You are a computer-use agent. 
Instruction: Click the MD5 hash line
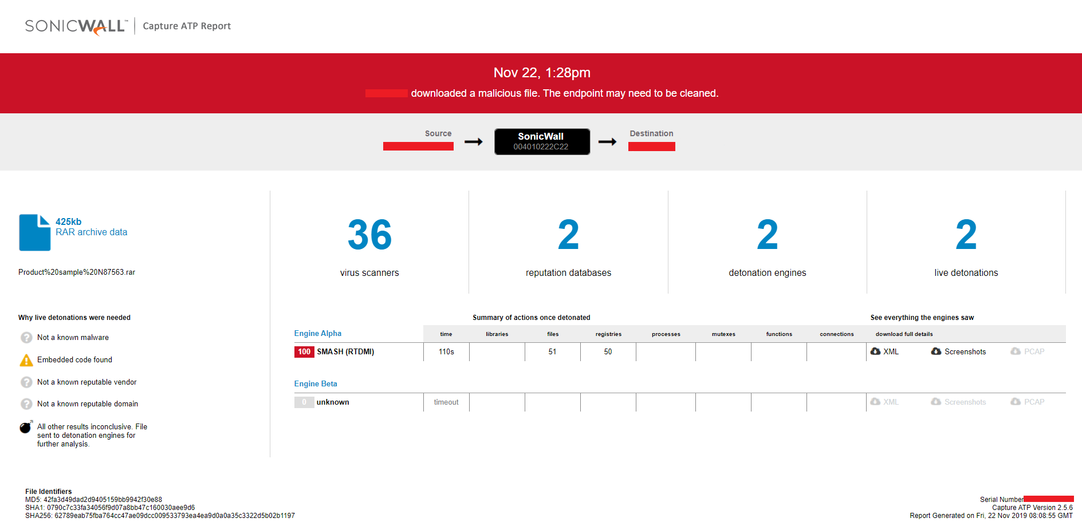point(93,500)
